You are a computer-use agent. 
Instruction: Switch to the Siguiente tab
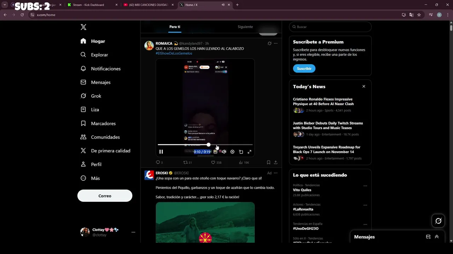click(x=245, y=27)
